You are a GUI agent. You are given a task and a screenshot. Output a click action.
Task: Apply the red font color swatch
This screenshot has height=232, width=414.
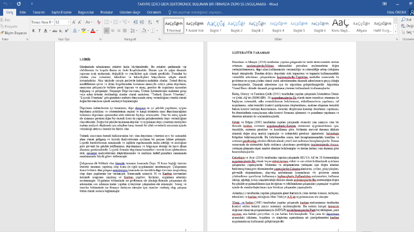93,31
